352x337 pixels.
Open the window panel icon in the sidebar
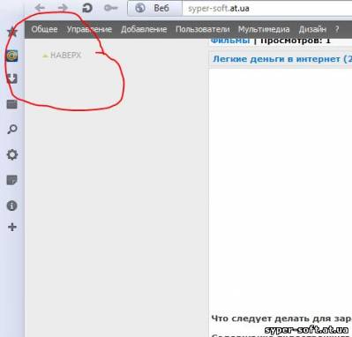[x=12, y=104]
